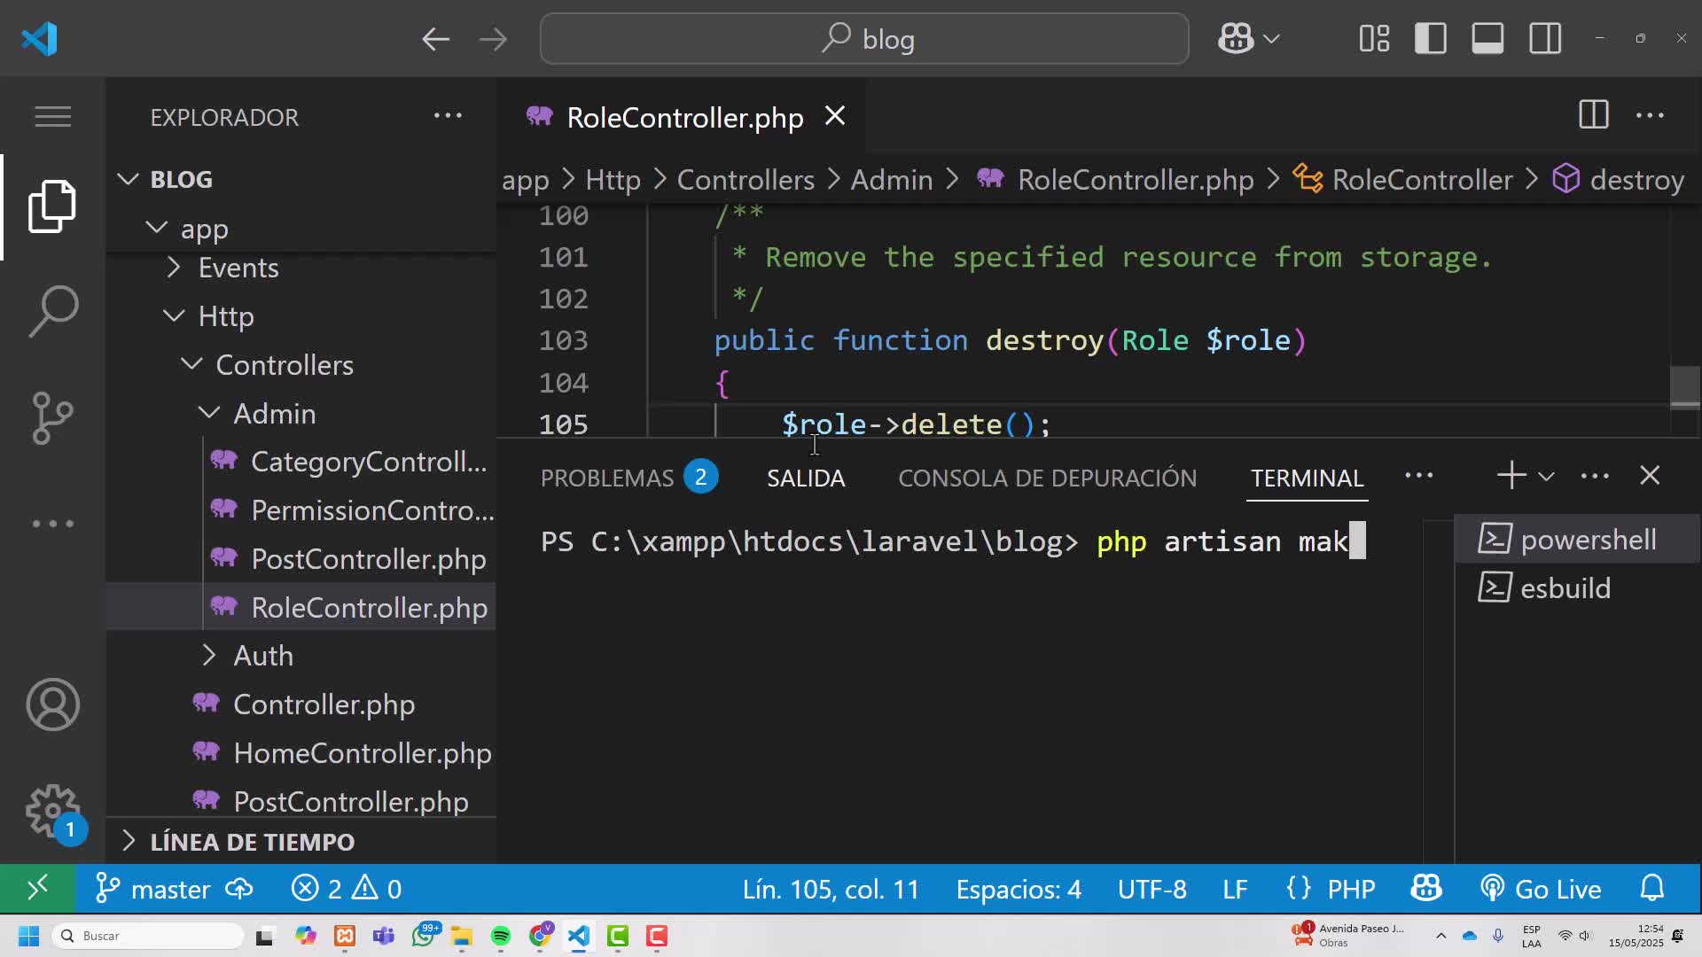This screenshot has width=1702, height=957.
Task: Open HomeController.php file
Action: [301, 753]
